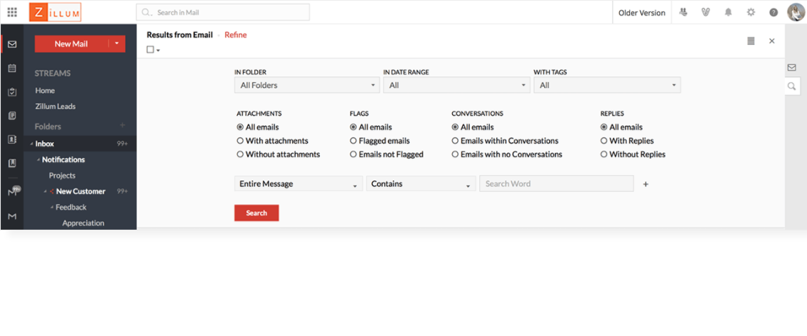This screenshot has width=807, height=336.
Task: Expand the In Folder All Folders dropdown
Action: [x=306, y=86]
